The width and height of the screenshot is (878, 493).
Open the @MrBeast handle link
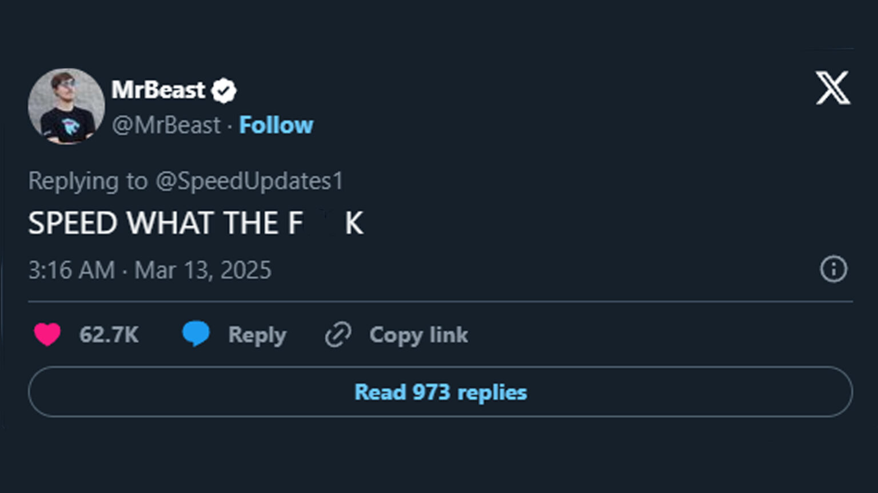[x=166, y=125]
